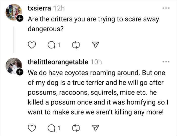The width and height of the screenshot is (177, 136).
Task: Repost thelittleorangetable's reply
Action: tap(76, 128)
